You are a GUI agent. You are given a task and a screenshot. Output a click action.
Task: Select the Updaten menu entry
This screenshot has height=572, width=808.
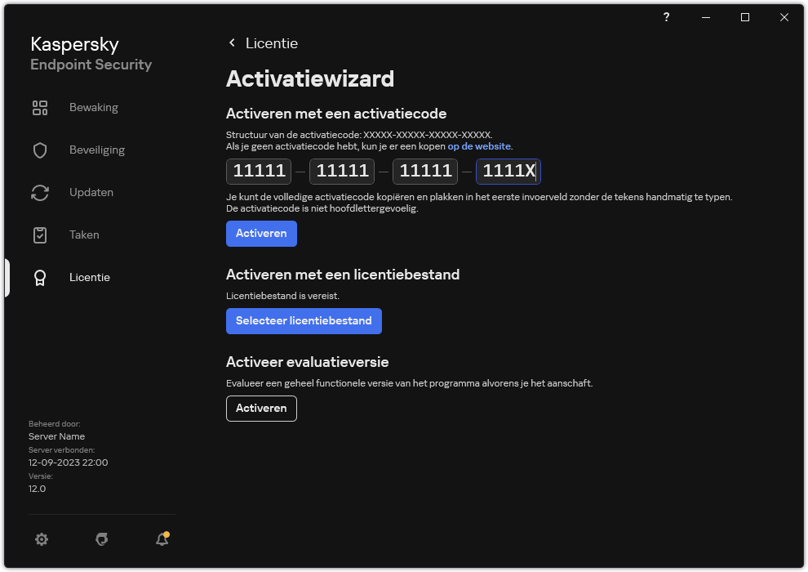[x=91, y=192]
